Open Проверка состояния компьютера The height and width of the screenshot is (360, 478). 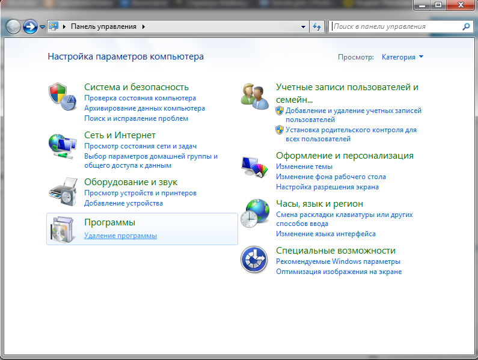coord(140,98)
